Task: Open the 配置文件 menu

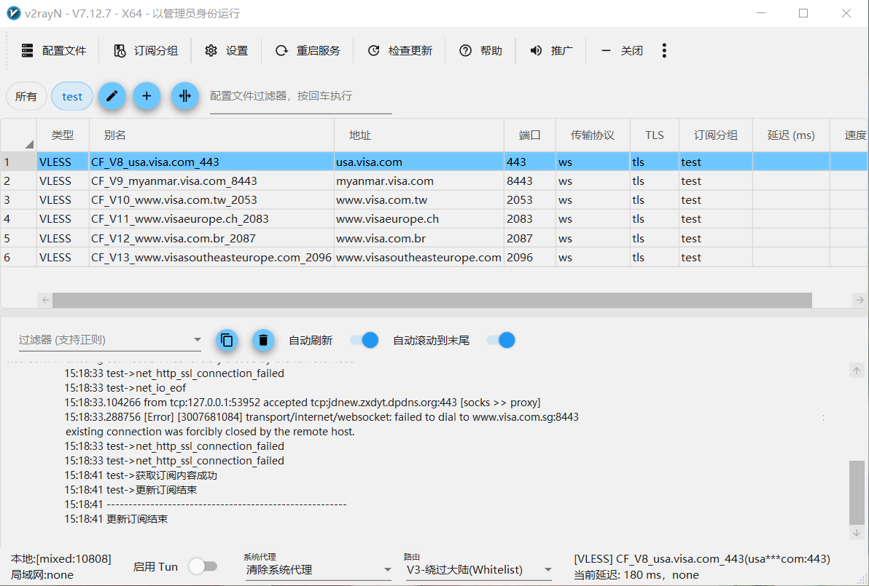Action: point(54,50)
